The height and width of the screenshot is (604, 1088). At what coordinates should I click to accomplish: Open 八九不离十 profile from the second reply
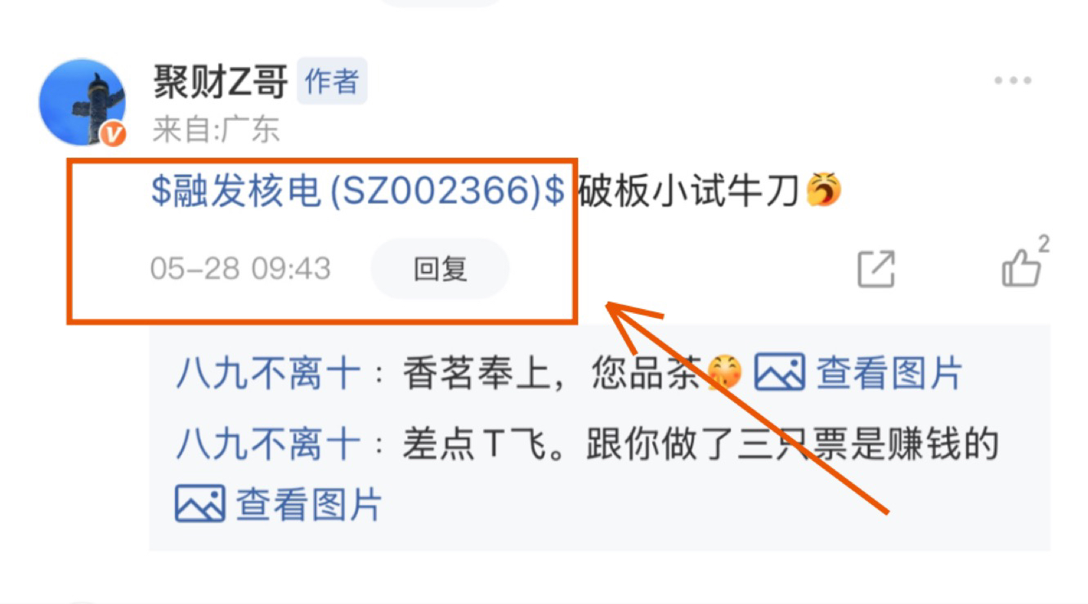pos(268,444)
